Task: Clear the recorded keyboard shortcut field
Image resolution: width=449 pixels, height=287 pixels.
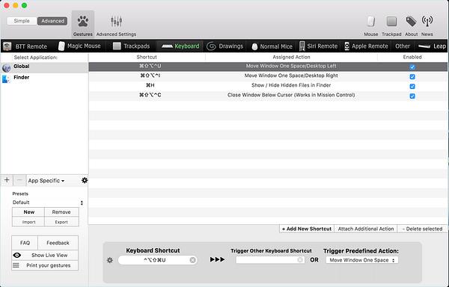Action: pyautogui.click(x=193, y=260)
